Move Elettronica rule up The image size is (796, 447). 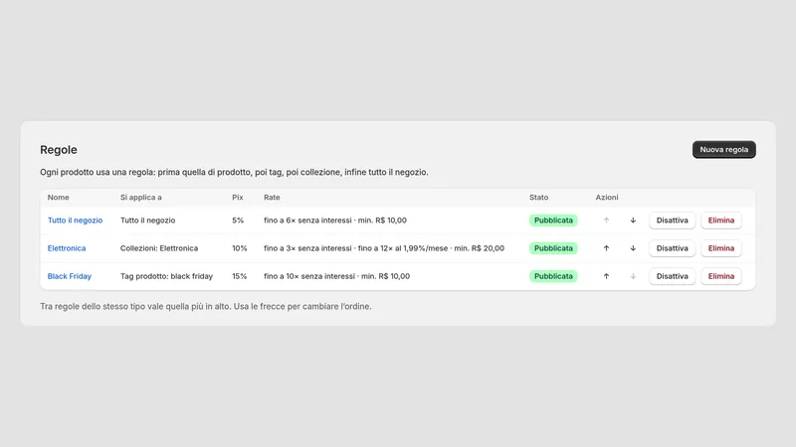tap(606, 248)
